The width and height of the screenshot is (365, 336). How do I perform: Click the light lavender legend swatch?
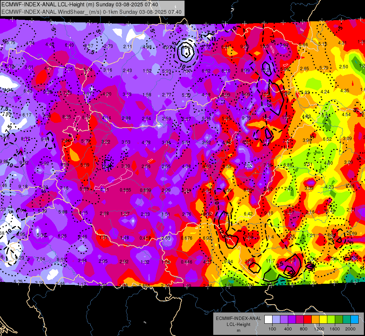276,320
